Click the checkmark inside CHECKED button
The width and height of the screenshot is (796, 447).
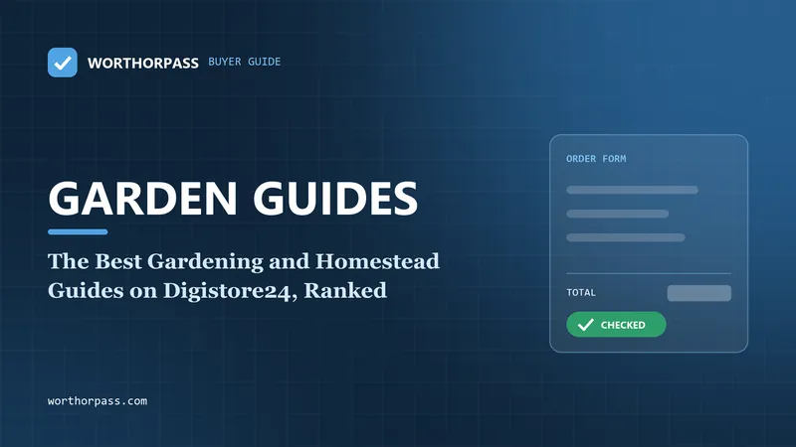pos(585,325)
